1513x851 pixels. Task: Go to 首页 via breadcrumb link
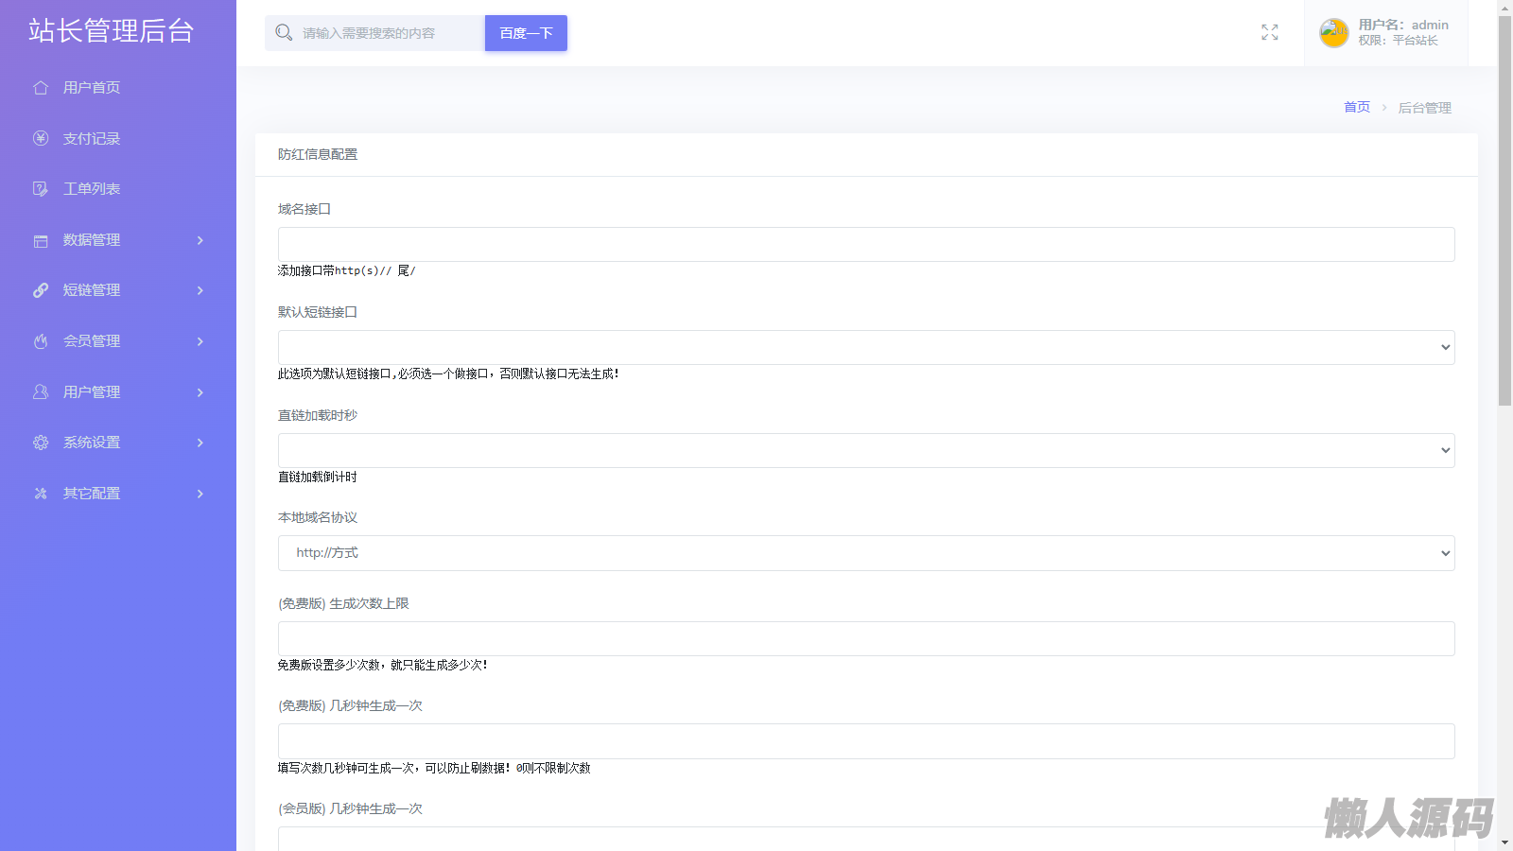[1357, 107]
